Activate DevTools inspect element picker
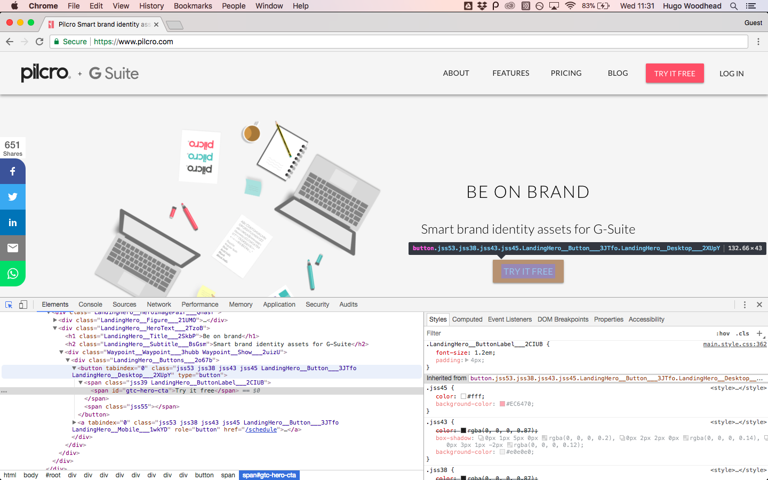The height and width of the screenshot is (480, 768). click(9, 305)
